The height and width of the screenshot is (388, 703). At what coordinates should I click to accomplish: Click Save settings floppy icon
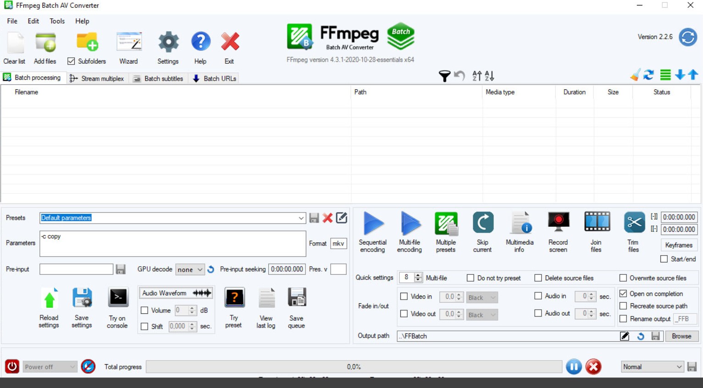coord(82,299)
